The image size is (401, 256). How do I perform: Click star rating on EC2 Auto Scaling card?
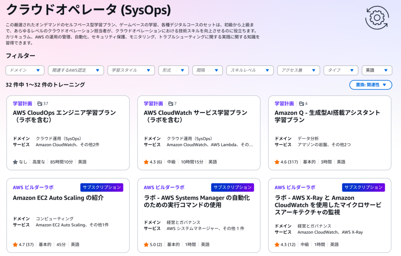[x=15, y=245]
